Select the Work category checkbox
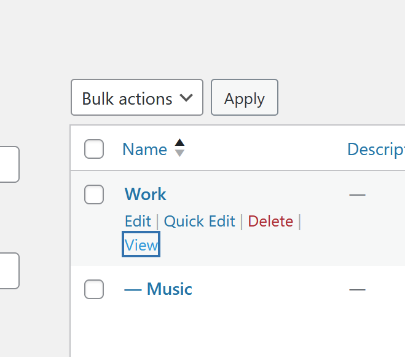 (94, 195)
